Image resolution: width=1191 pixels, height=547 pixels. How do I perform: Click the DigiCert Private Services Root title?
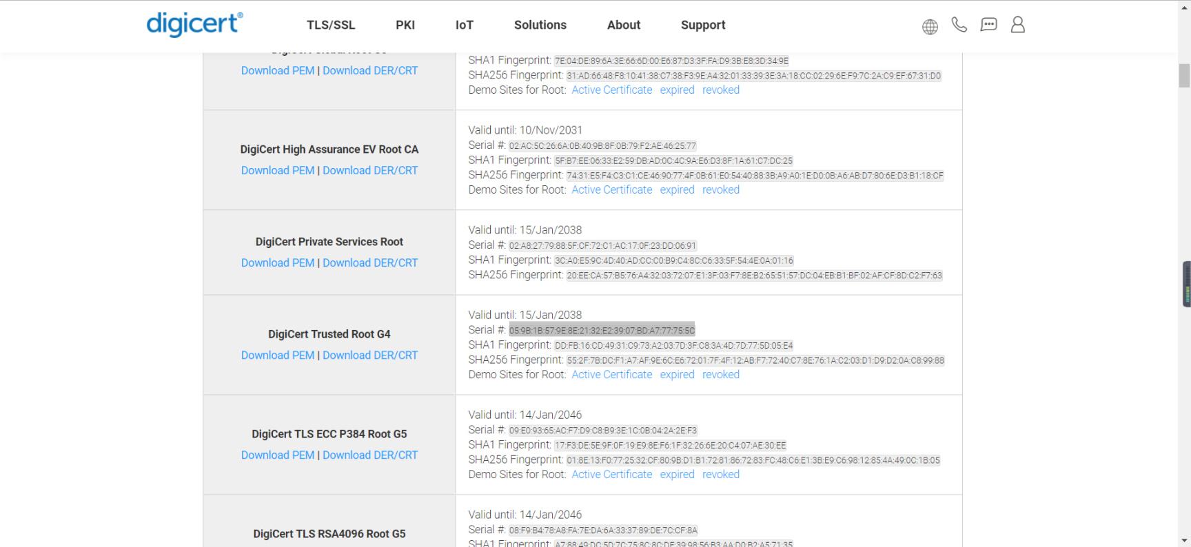(329, 242)
